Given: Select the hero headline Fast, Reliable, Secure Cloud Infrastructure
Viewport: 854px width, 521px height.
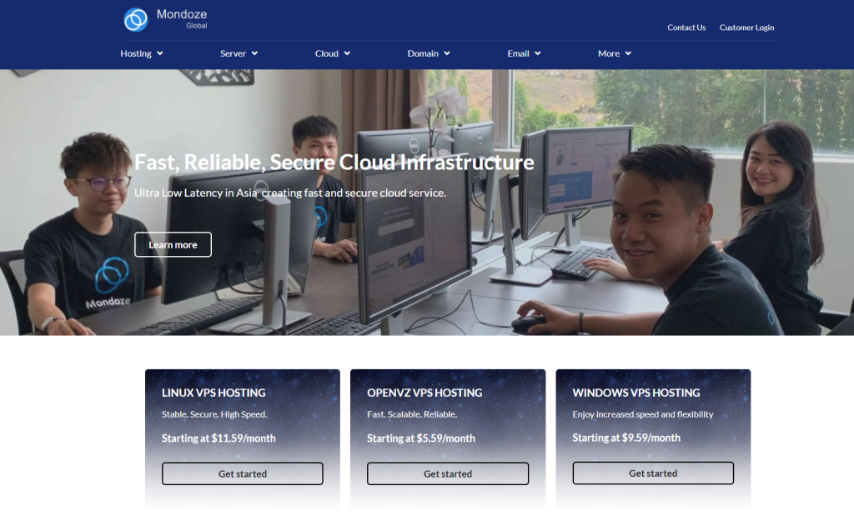Looking at the screenshot, I should [334, 163].
